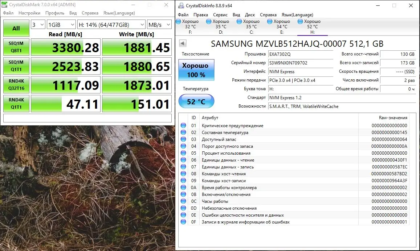420x251 pixels.
Task: Click SEQ1M Q8T1 read result 3380.28
Action: (66, 47)
